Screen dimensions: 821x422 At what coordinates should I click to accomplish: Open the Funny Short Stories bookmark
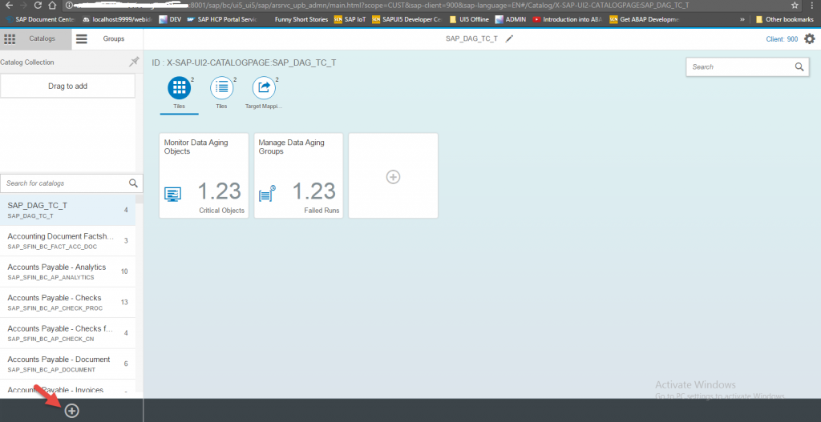tap(301, 19)
